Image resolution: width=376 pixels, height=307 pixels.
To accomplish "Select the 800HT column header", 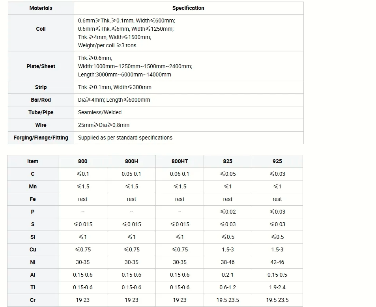I will click(x=180, y=161).
